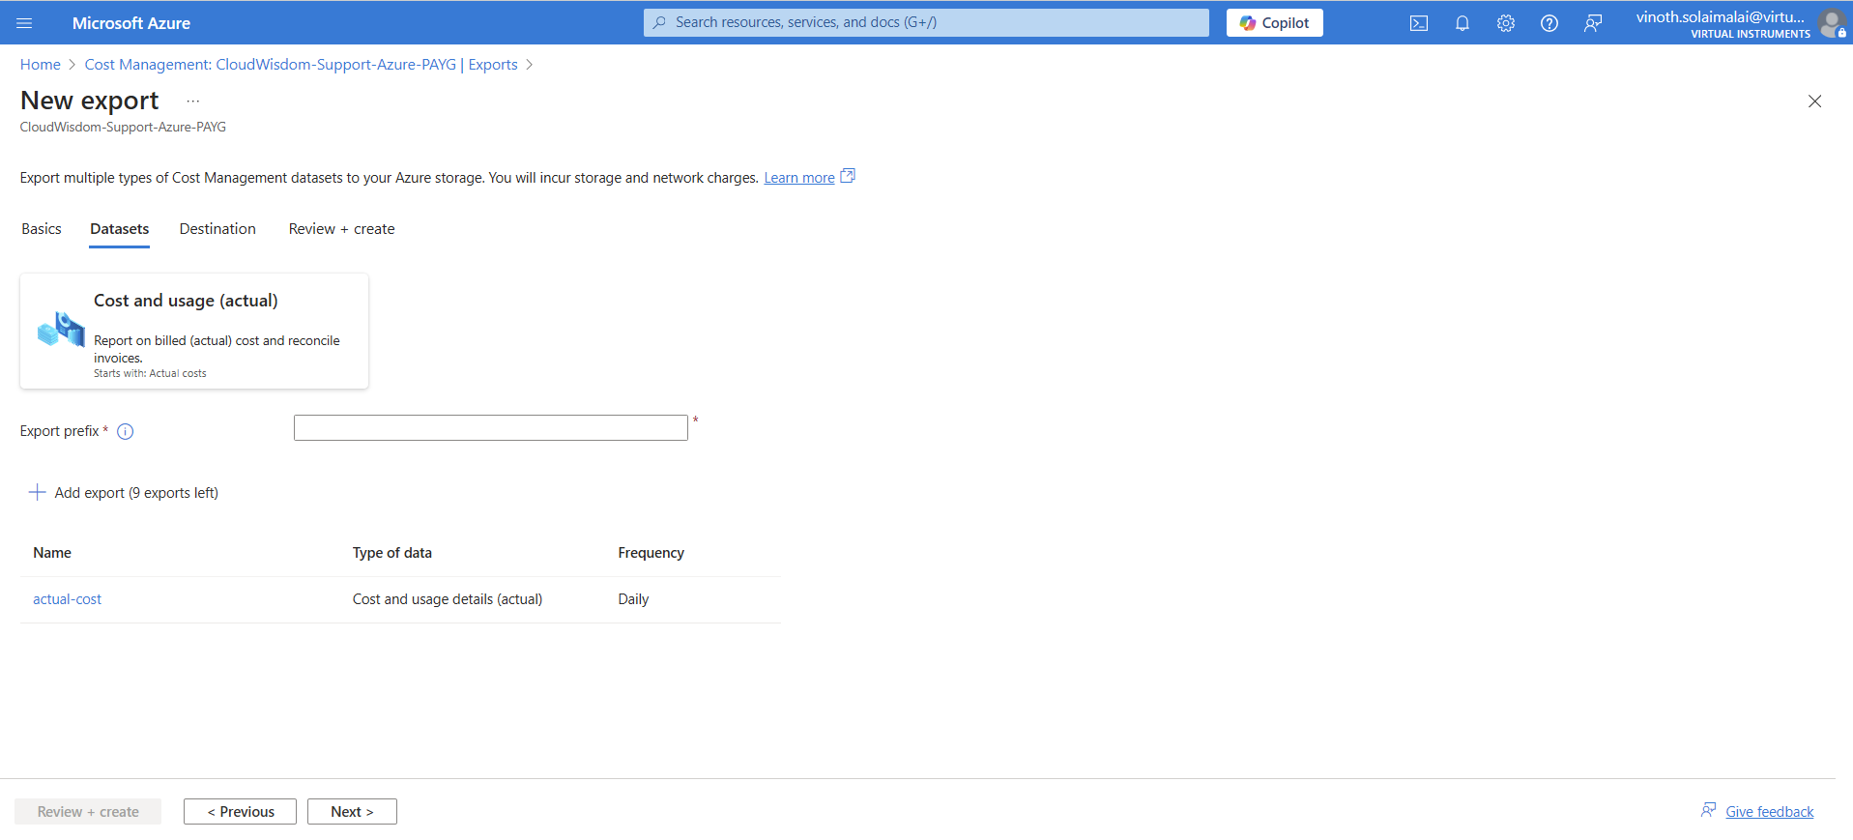The image size is (1853, 840).
Task: Close the New export pane
Action: [1814, 101]
